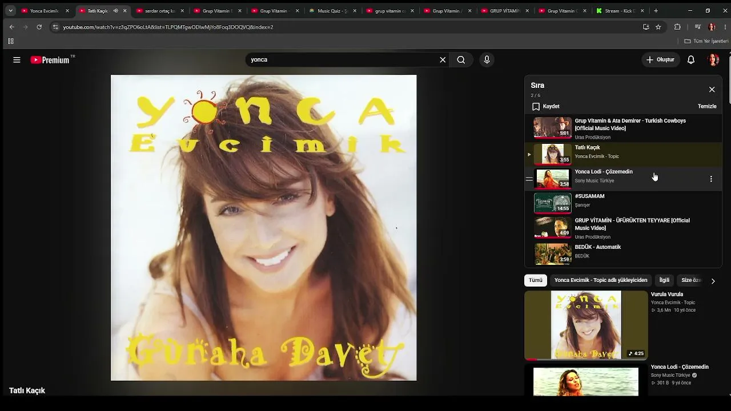Close the Stream - Kick tab

point(642,11)
